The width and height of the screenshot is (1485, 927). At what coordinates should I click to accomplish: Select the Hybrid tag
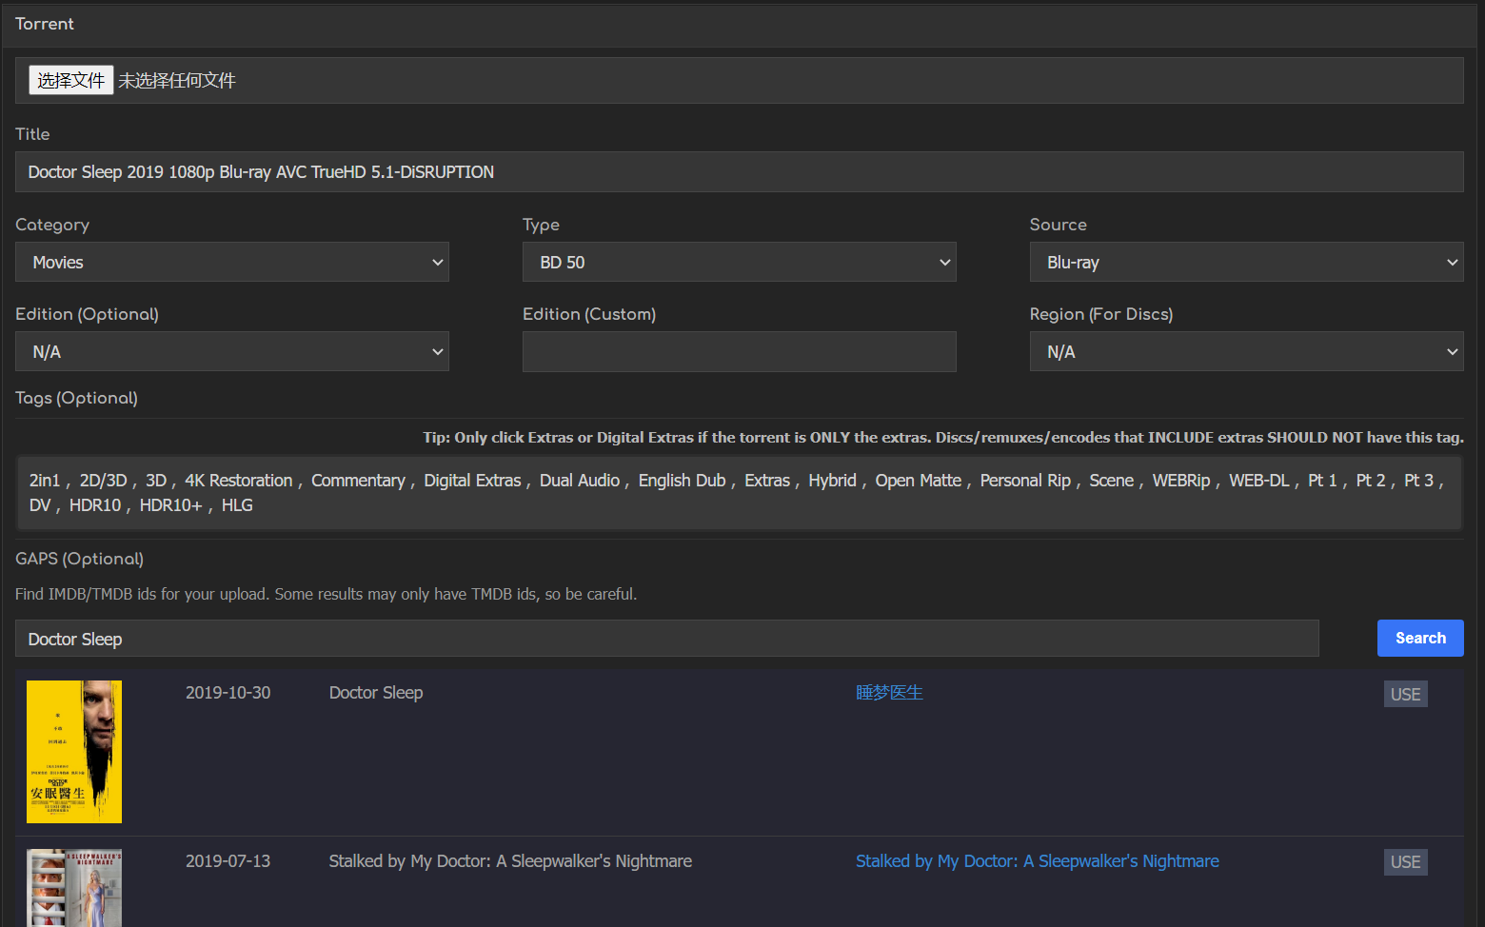[833, 481]
